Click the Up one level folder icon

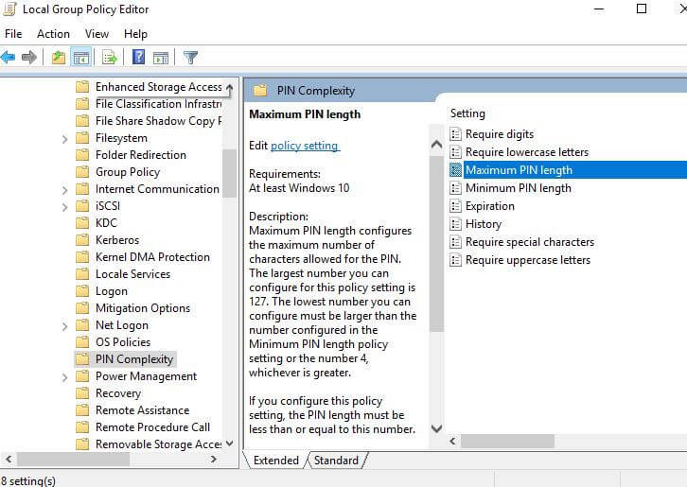[x=59, y=58]
